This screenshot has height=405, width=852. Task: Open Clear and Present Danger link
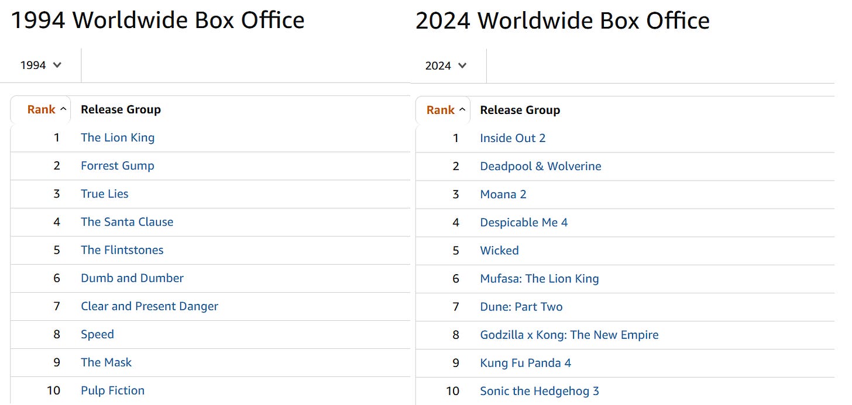tap(150, 306)
